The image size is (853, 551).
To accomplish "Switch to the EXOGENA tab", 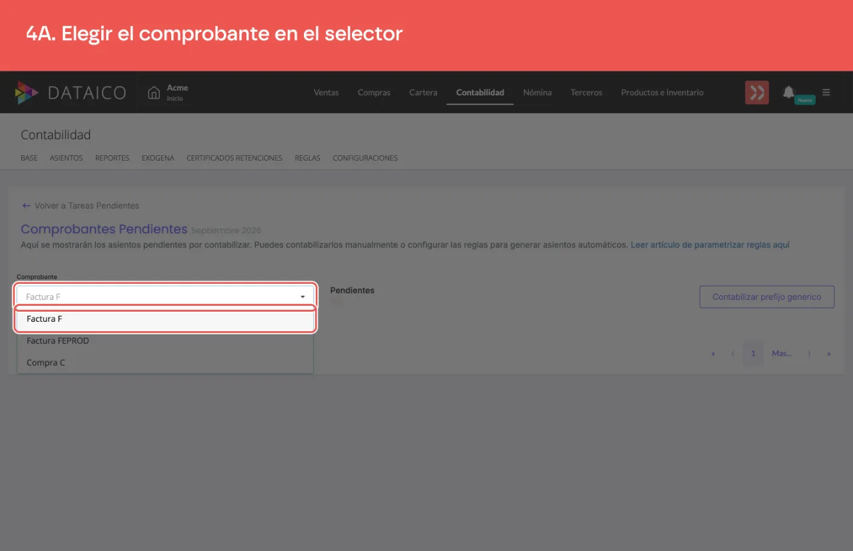I will (158, 159).
